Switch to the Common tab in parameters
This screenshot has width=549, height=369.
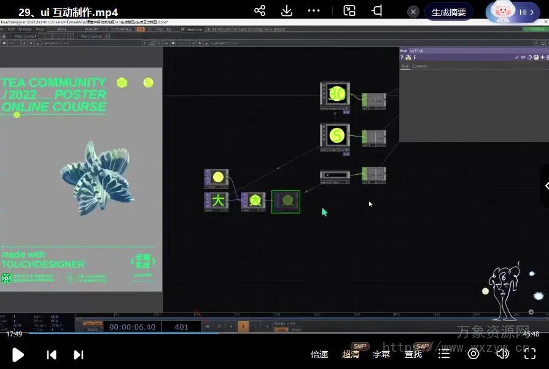click(x=420, y=66)
